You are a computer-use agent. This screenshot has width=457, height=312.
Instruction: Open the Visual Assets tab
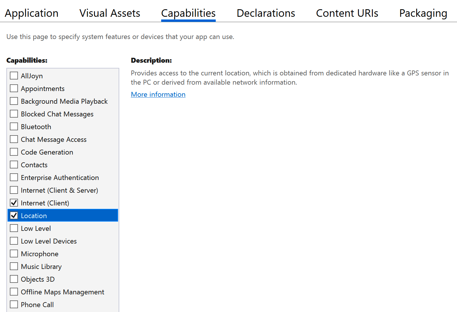coord(110,13)
